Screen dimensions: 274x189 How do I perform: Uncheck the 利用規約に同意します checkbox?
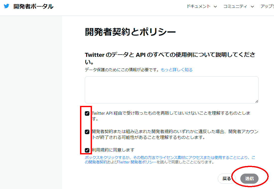coord(87,150)
